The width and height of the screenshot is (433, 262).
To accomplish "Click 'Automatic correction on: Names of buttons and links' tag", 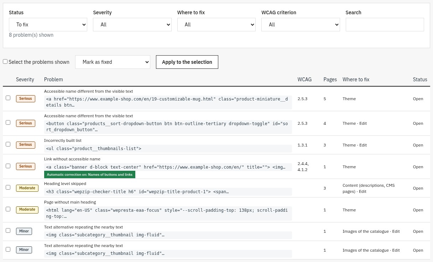I will tap(90, 175).
